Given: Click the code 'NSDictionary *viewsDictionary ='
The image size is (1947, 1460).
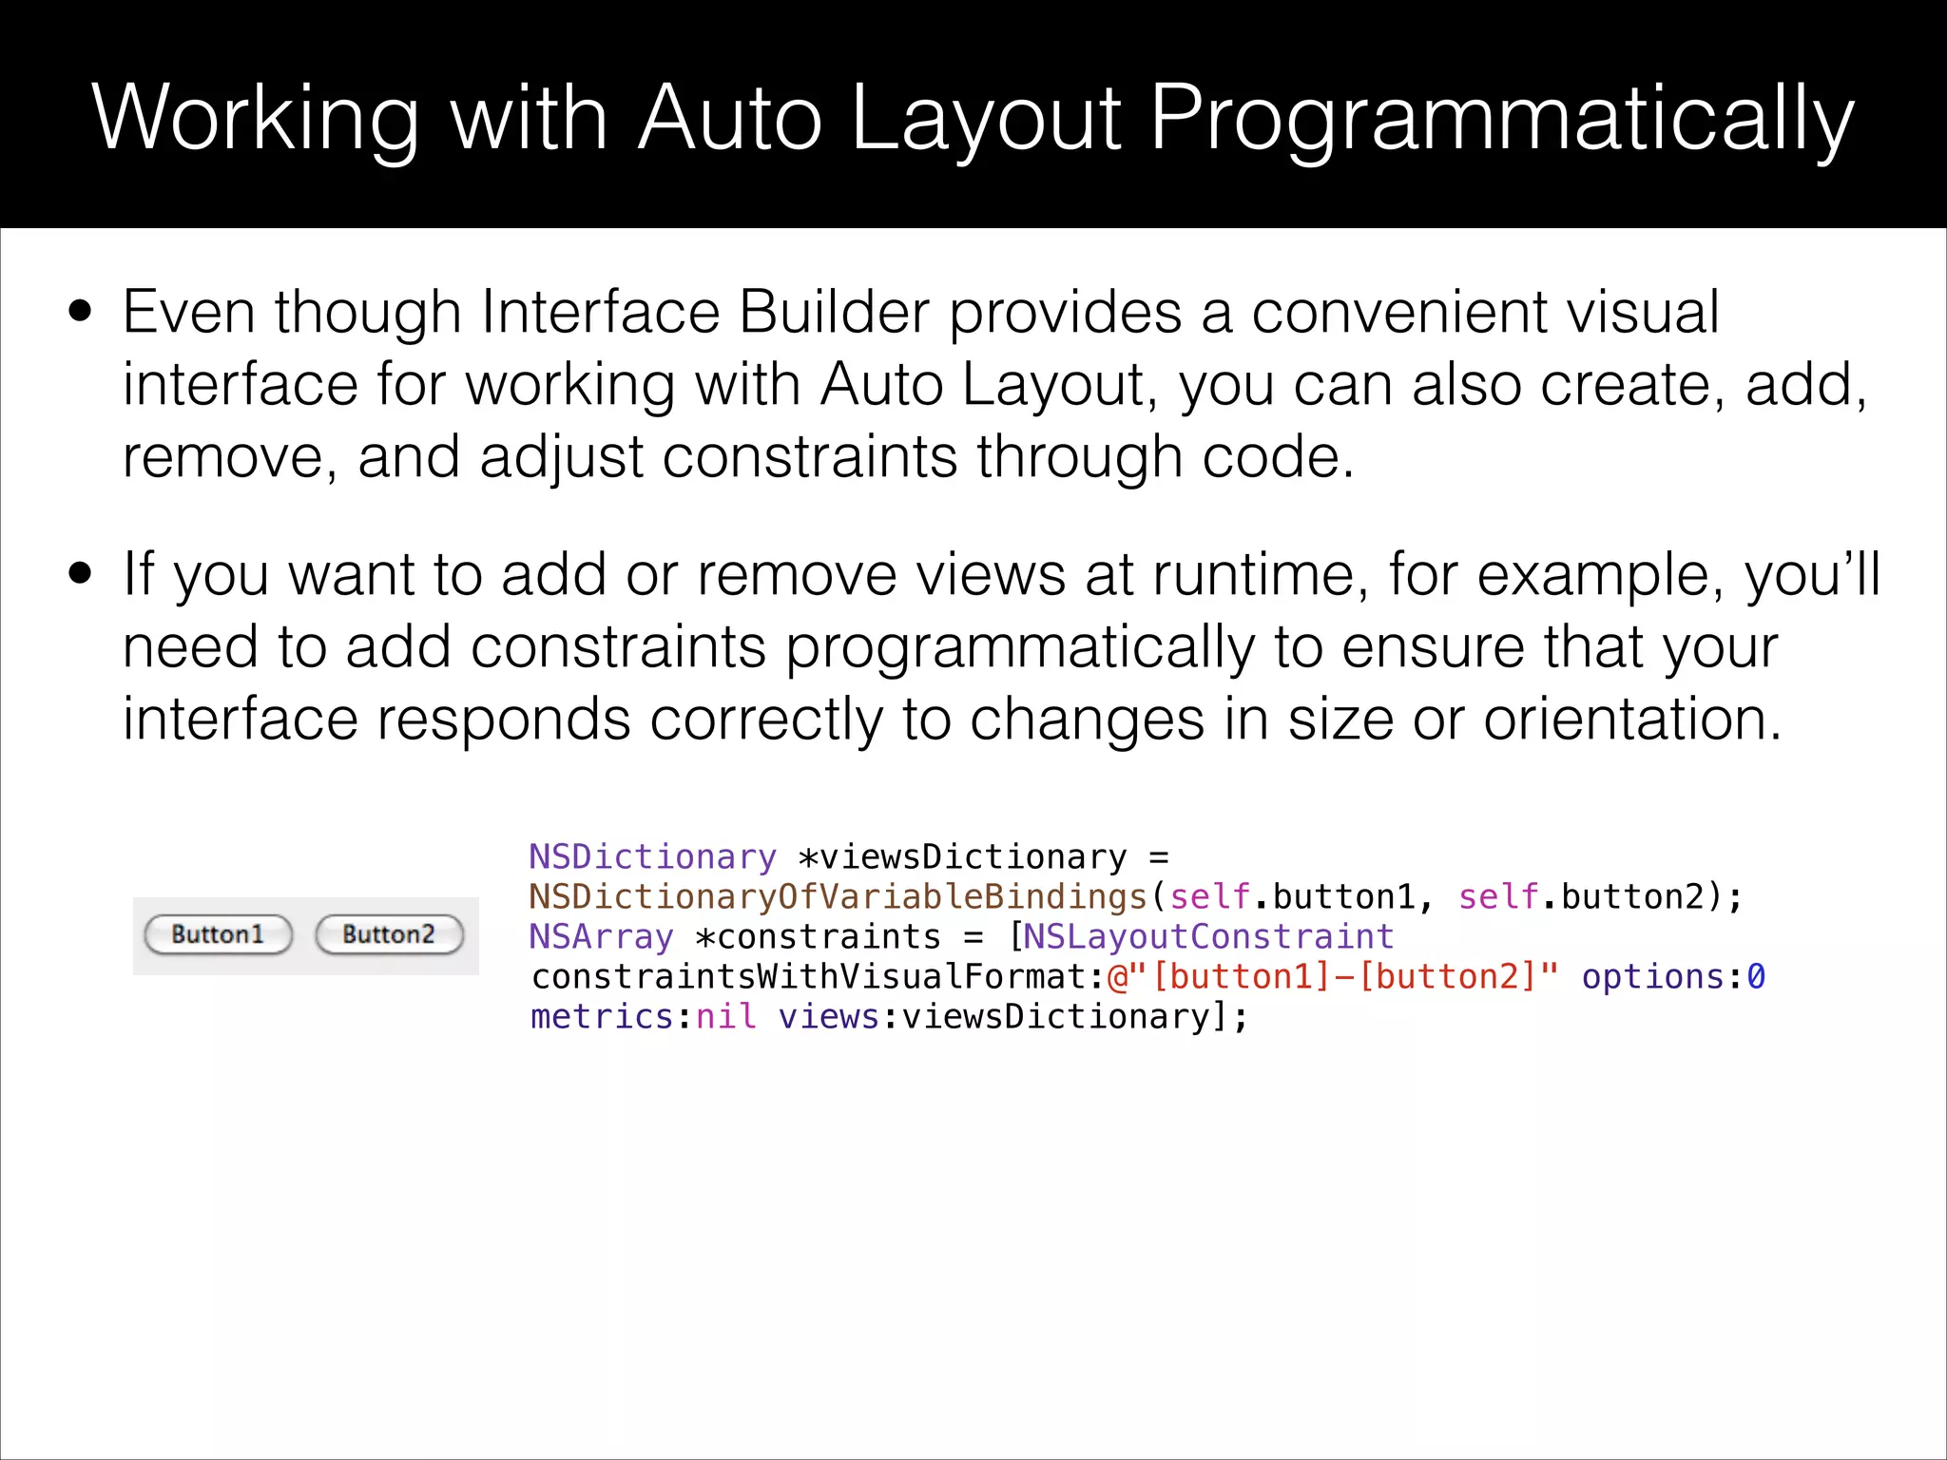Looking at the screenshot, I should point(849,857).
